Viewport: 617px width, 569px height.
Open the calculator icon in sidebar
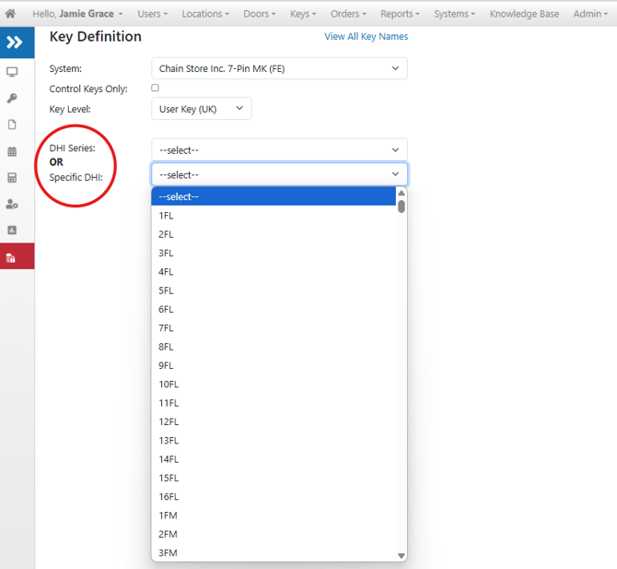(x=12, y=178)
